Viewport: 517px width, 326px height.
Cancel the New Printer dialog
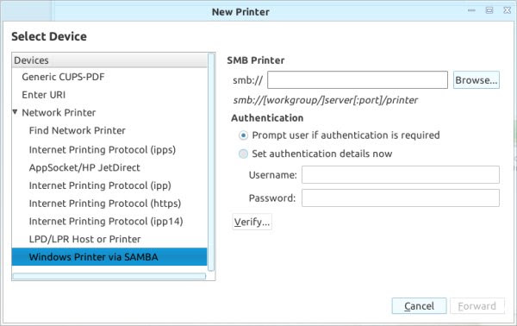(x=419, y=306)
